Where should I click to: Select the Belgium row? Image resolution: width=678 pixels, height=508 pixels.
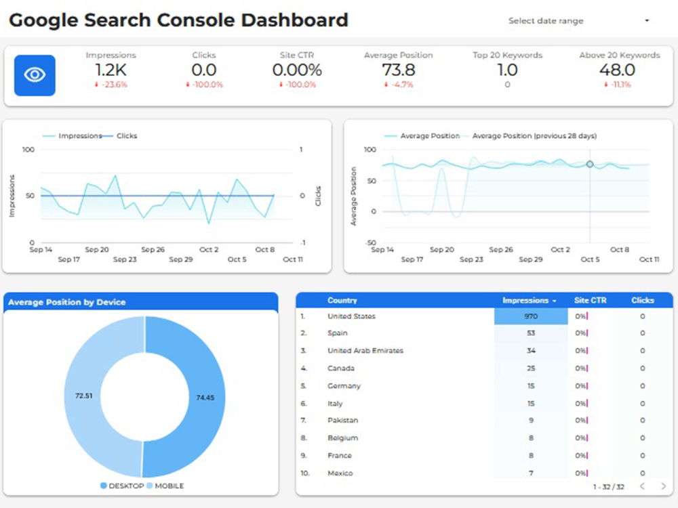click(484, 438)
